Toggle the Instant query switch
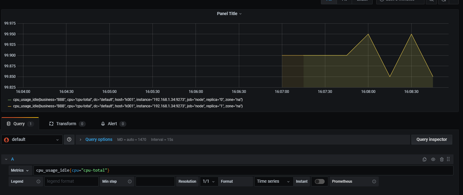 [x=319, y=181]
